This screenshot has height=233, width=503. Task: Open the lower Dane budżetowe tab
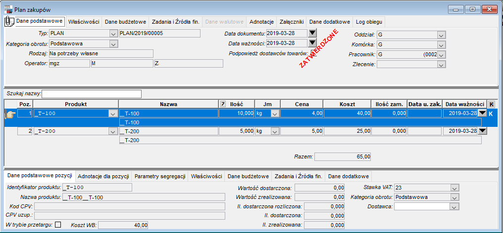[248, 176]
